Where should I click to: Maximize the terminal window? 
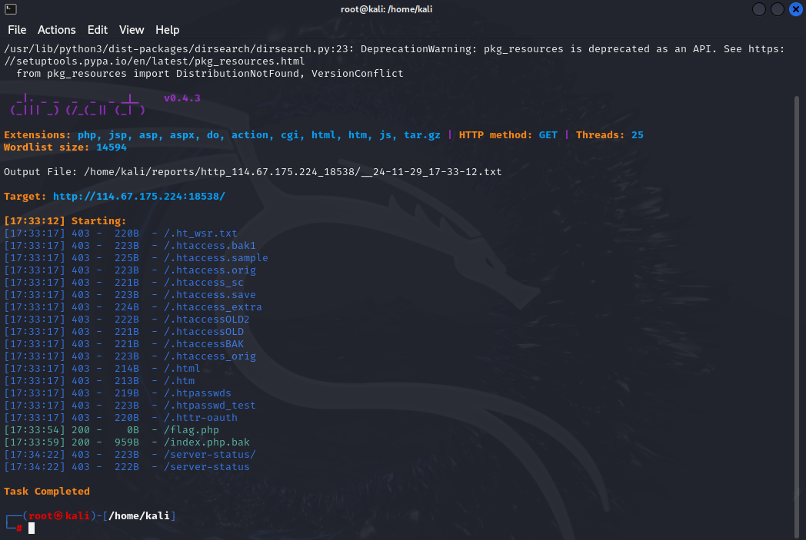(x=777, y=9)
